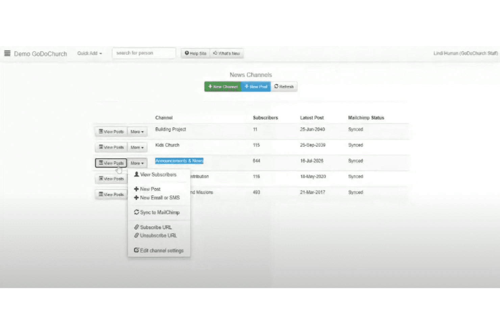Open the More dropdown for Kids Church
The width and height of the screenshot is (500, 334).
tap(137, 148)
